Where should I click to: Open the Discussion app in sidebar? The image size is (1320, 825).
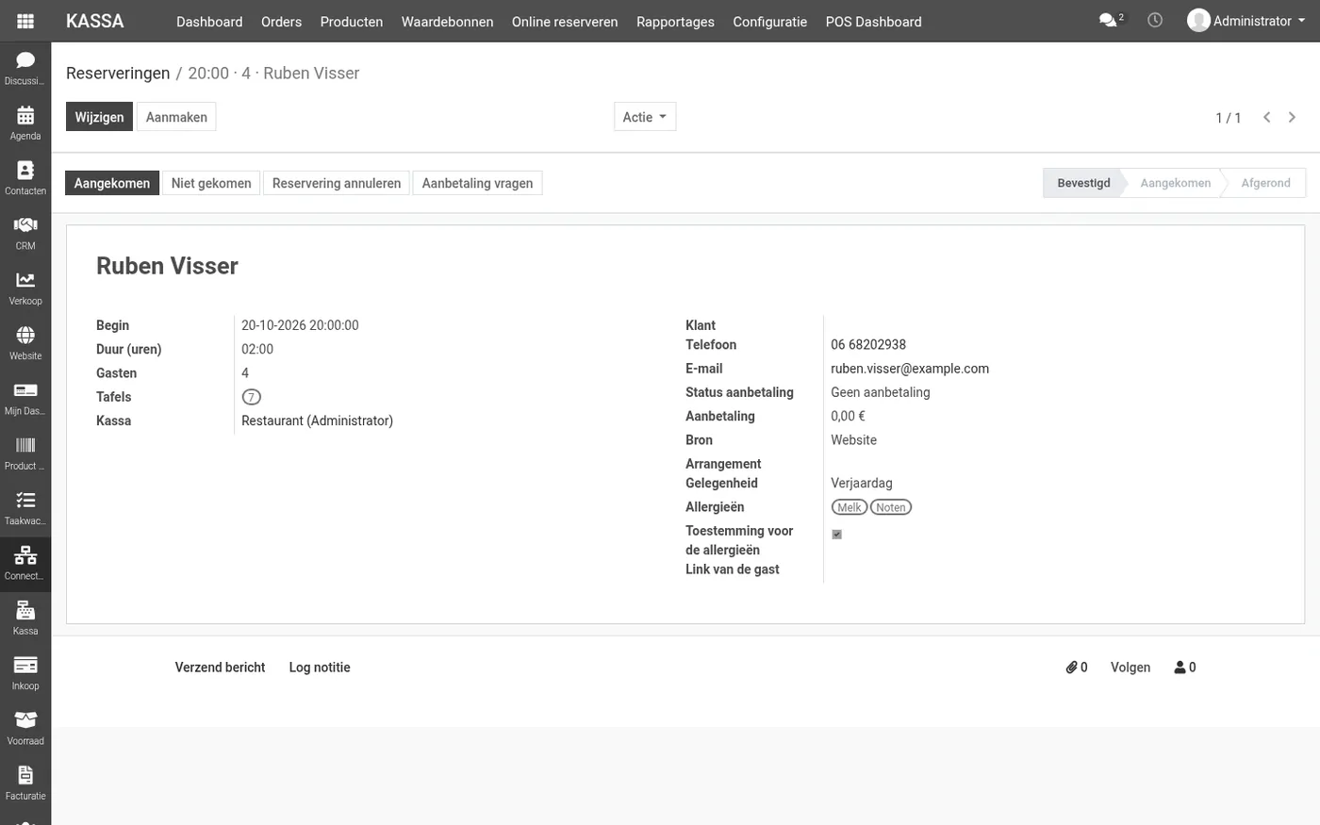point(25,69)
